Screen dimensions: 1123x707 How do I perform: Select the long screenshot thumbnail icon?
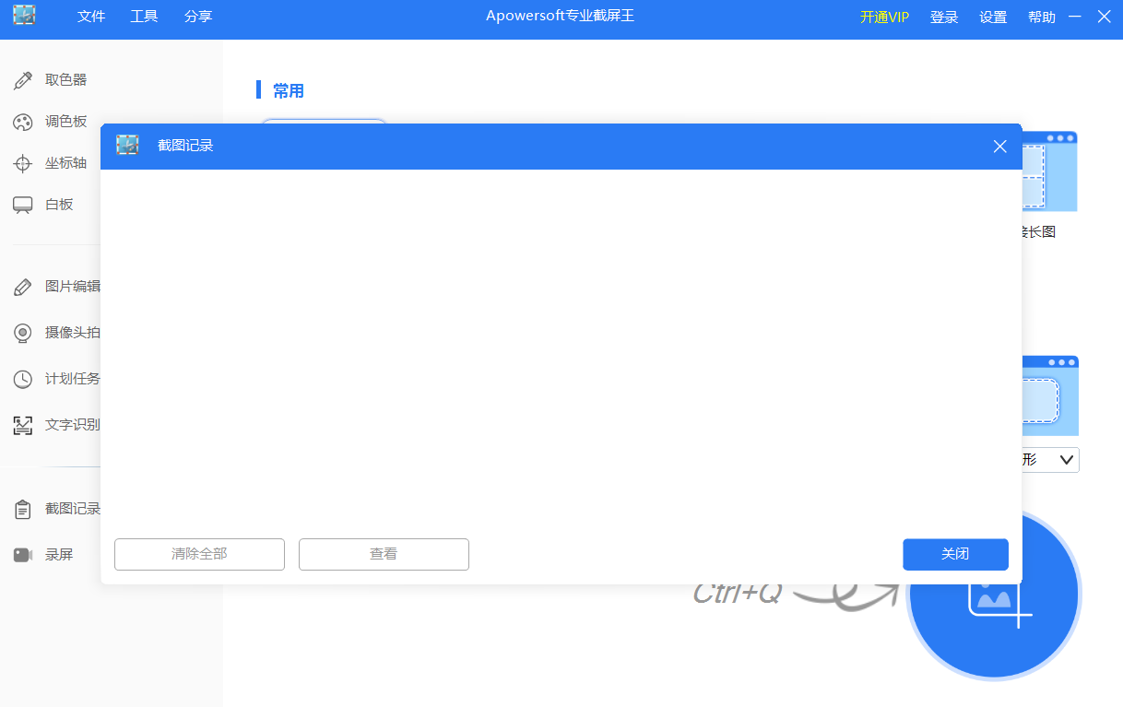click(x=1049, y=171)
